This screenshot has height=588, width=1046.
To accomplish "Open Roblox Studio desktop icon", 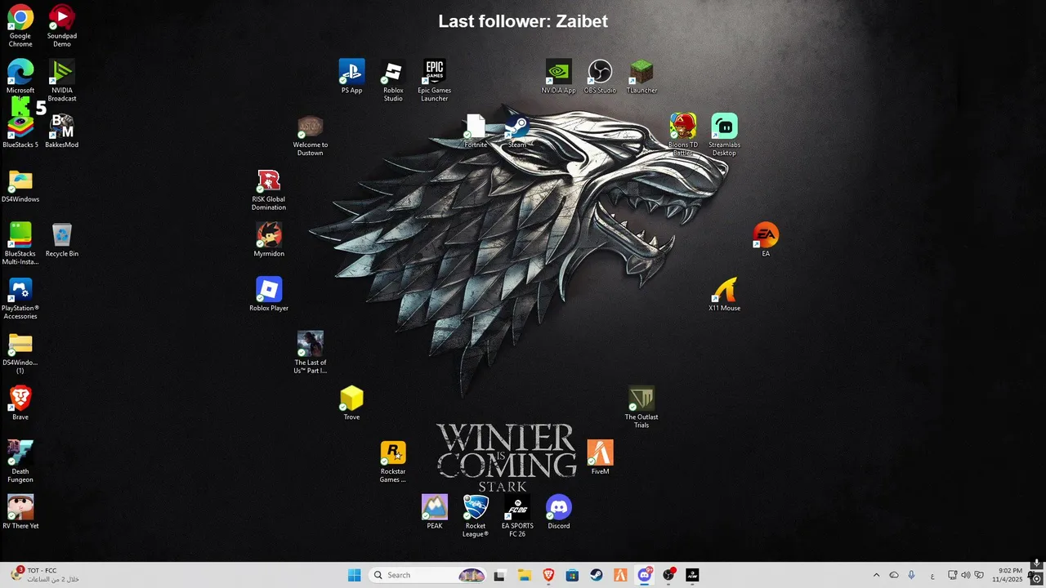I will coord(393,80).
